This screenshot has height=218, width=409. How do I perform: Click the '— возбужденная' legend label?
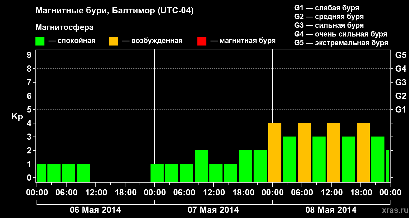(152, 41)
